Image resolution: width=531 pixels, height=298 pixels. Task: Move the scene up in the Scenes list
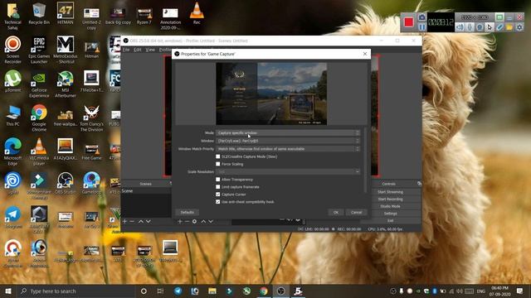(x=141, y=221)
